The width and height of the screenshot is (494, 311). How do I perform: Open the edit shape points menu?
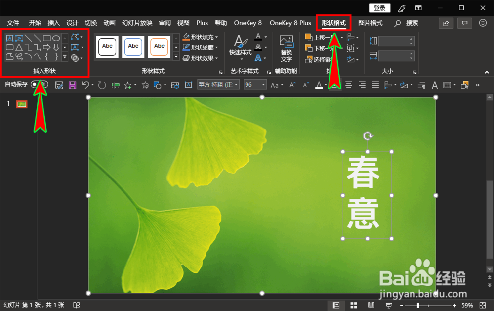tap(77, 37)
